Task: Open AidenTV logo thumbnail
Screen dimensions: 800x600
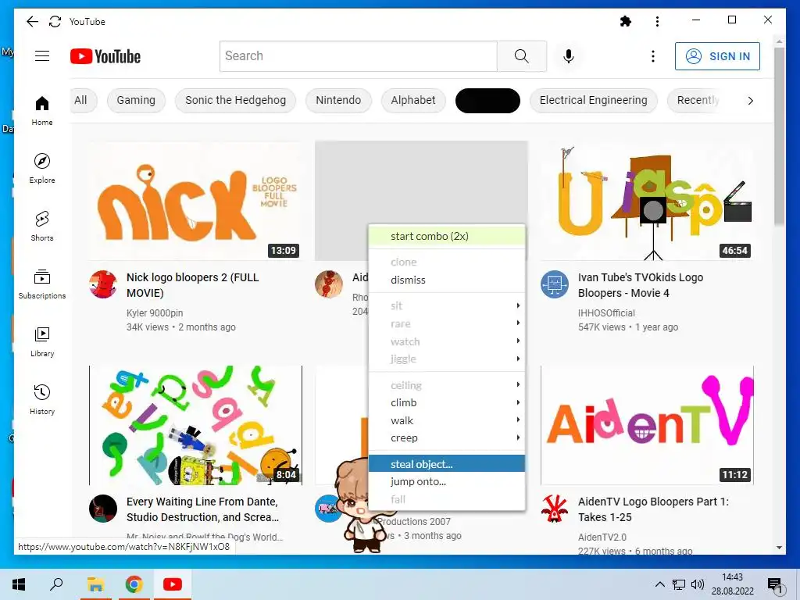Action: (647, 425)
